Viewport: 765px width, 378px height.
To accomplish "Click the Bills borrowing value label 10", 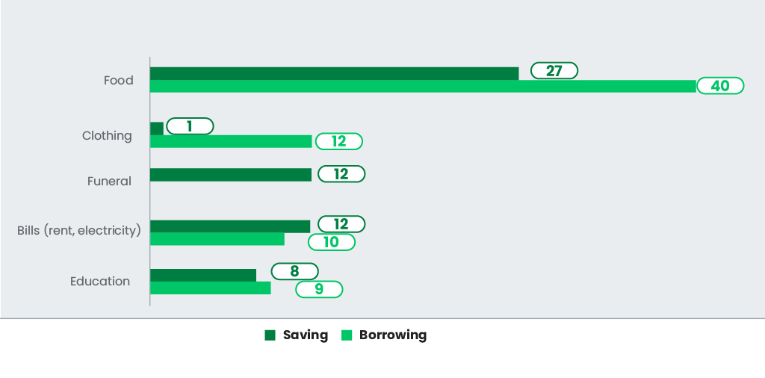I will coord(331,242).
